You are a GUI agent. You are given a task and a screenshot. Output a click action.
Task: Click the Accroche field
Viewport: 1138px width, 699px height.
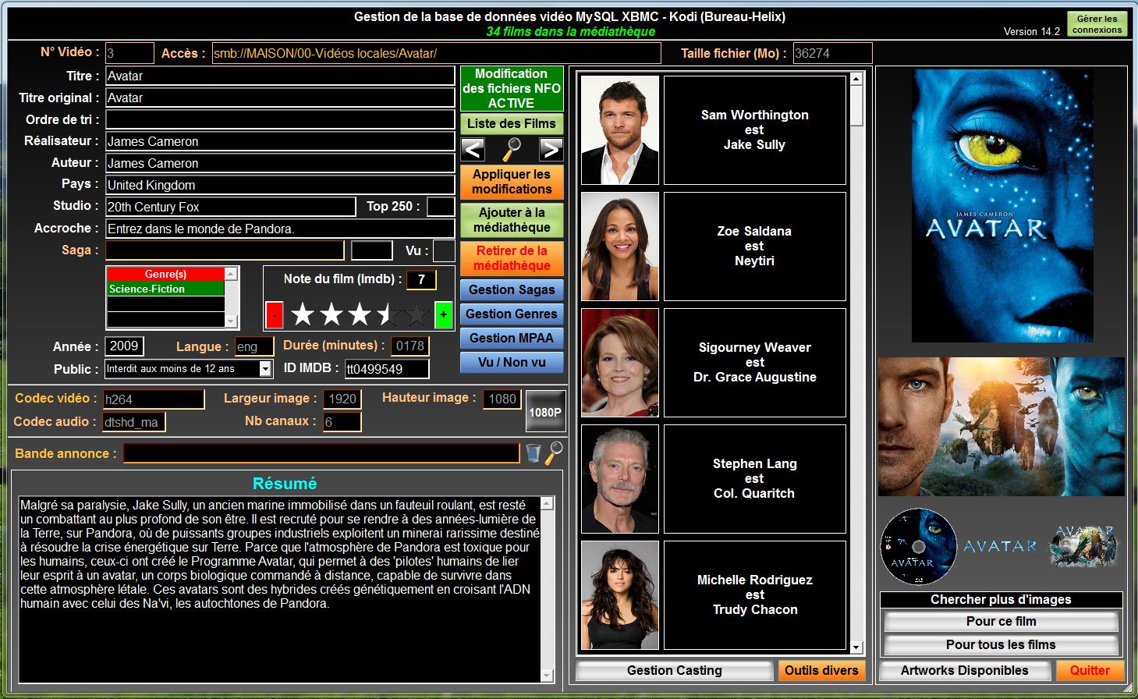[280, 229]
